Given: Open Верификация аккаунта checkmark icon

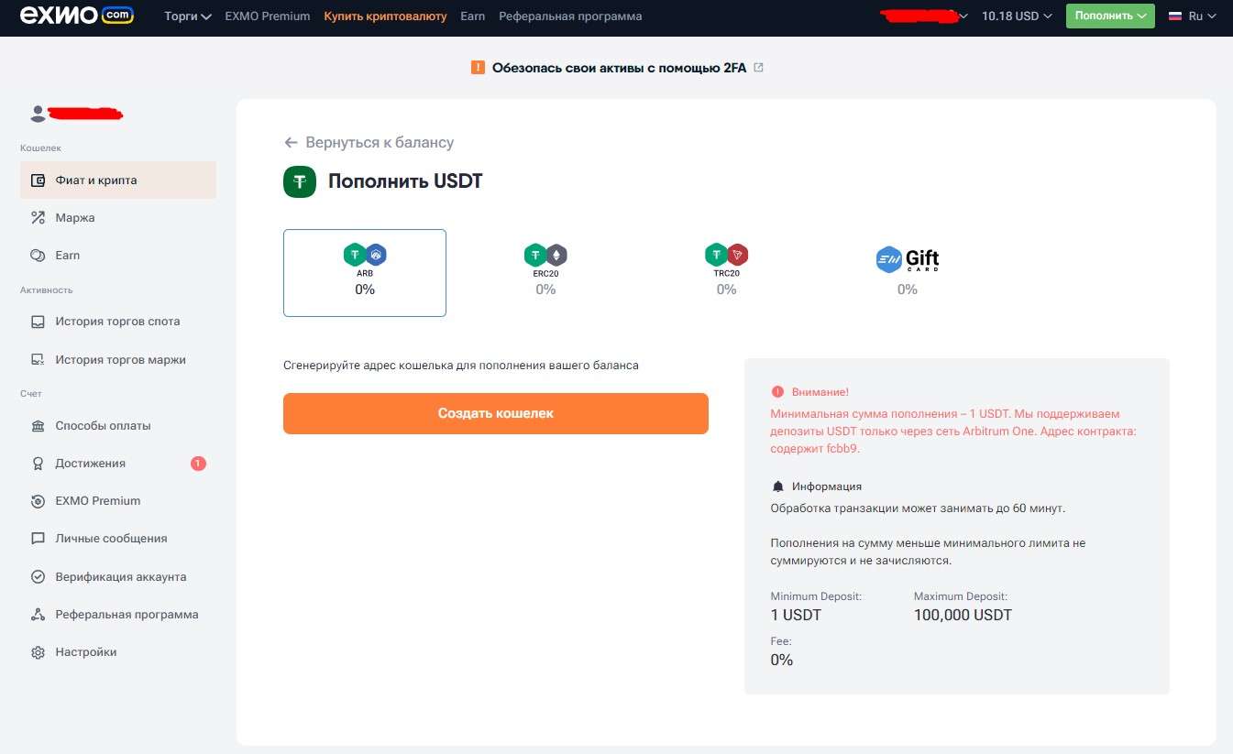Looking at the screenshot, I should click(x=38, y=577).
